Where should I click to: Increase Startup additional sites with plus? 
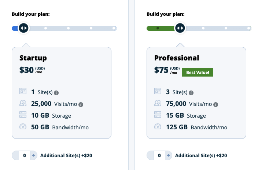pos(34,155)
